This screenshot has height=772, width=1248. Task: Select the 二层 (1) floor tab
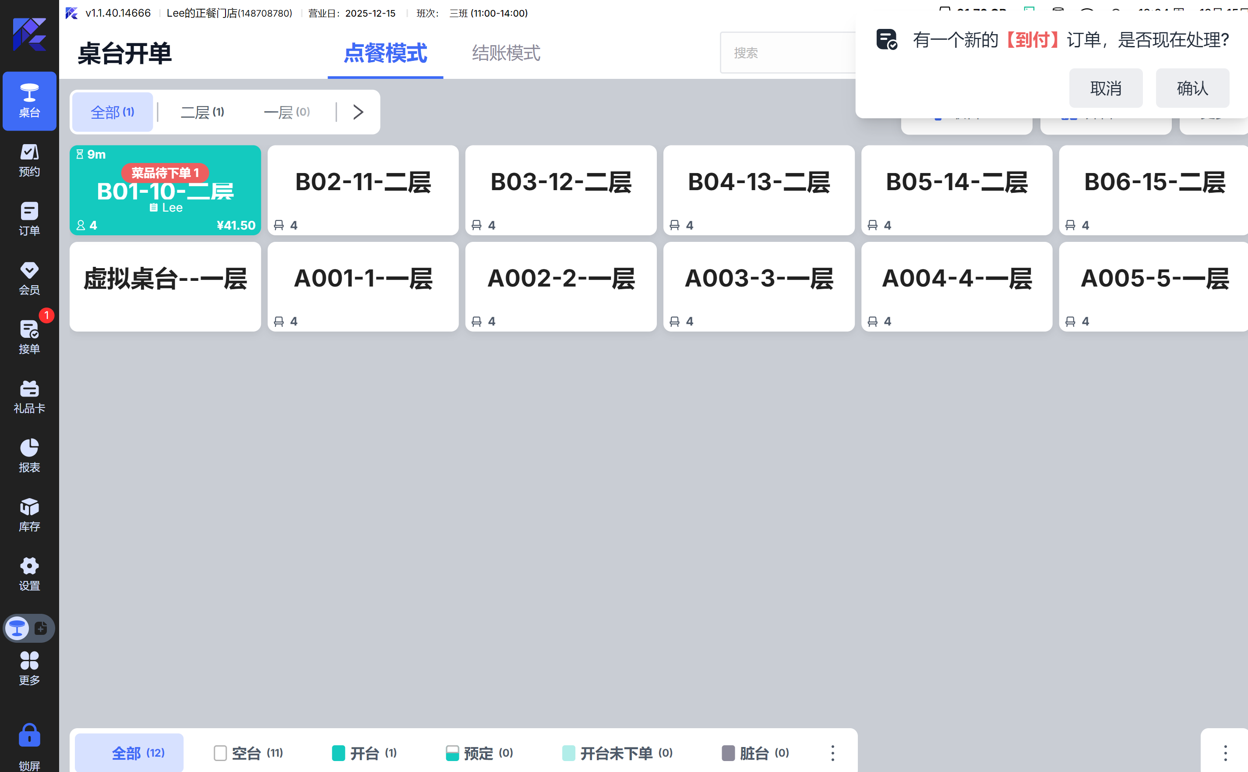pyautogui.click(x=203, y=112)
